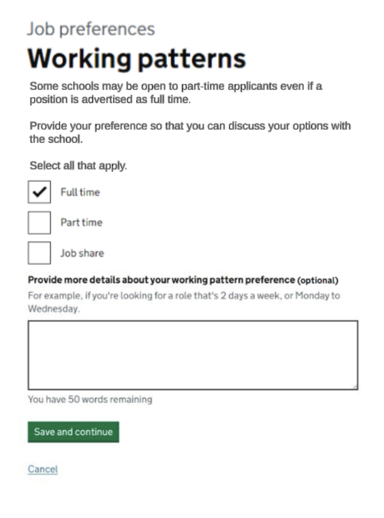Image resolution: width=384 pixels, height=518 pixels.
Task: Click the 'Provide your preference' paragraph
Action: point(190,132)
